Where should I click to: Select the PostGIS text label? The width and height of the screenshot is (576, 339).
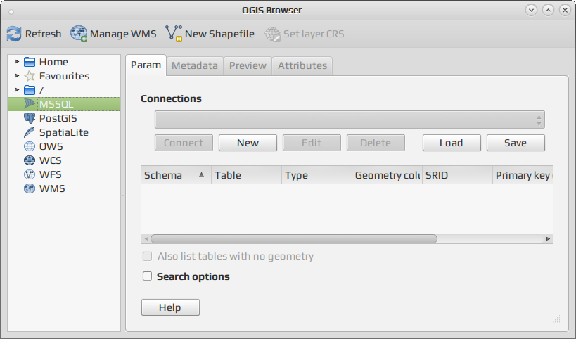coord(58,118)
